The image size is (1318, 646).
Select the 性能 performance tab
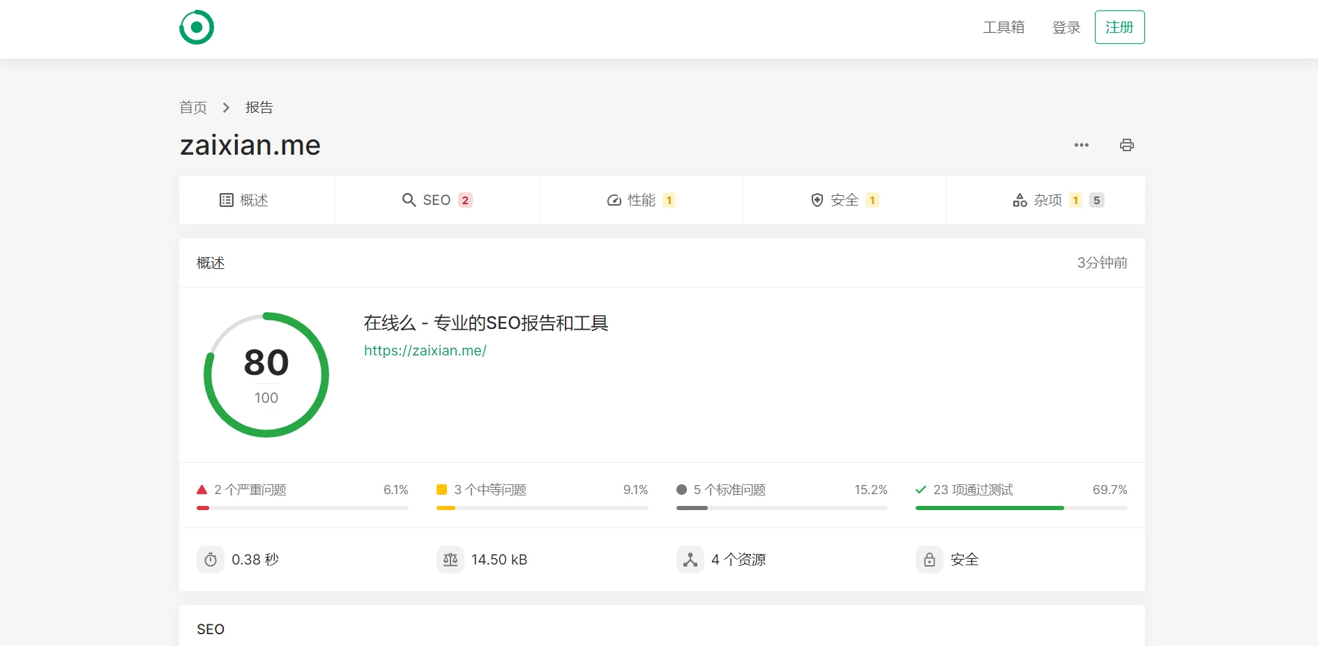641,200
